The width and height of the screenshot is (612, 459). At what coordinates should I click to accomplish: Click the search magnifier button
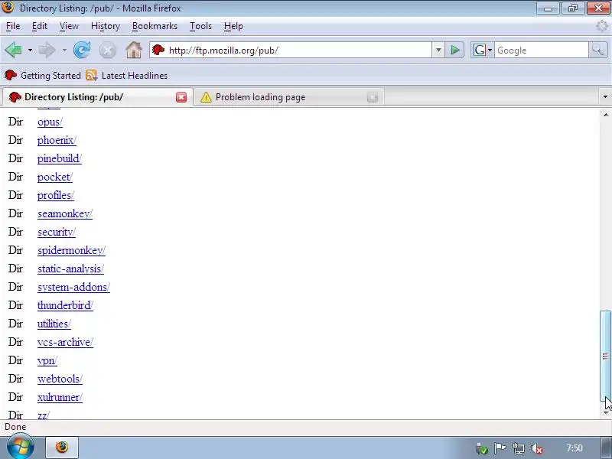pos(597,50)
